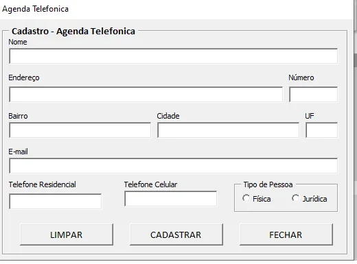This screenshot has height=264, width=357.
Task: Select the Telefone Celular field
Action: point(171,199)
